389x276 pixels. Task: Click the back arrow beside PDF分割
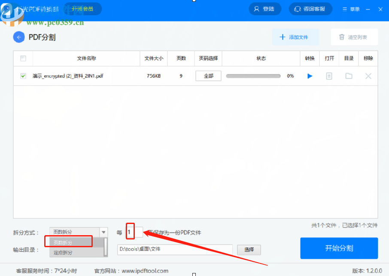[18, 37]
